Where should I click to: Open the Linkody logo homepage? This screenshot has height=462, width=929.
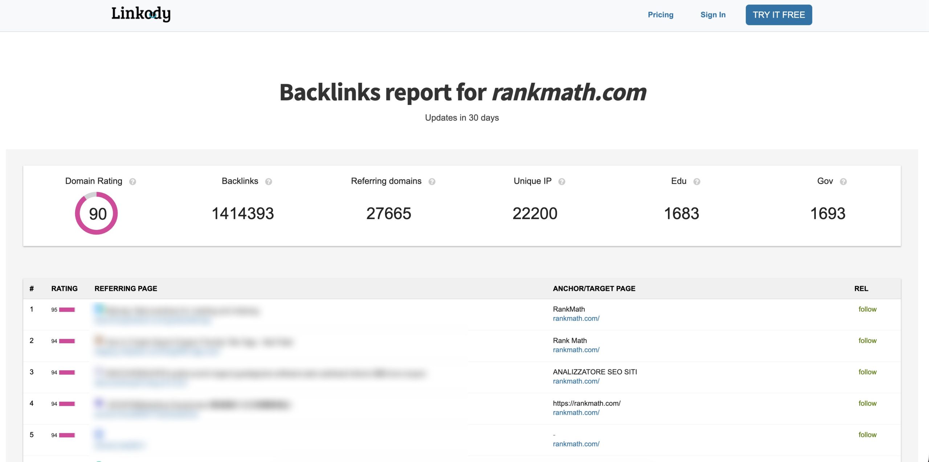(141, 14)
